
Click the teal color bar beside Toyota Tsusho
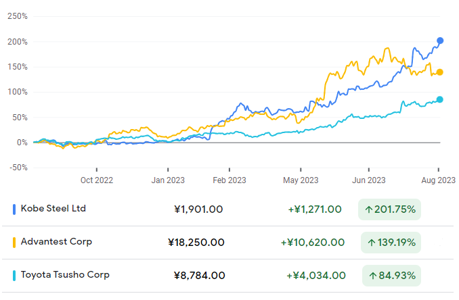14,275
